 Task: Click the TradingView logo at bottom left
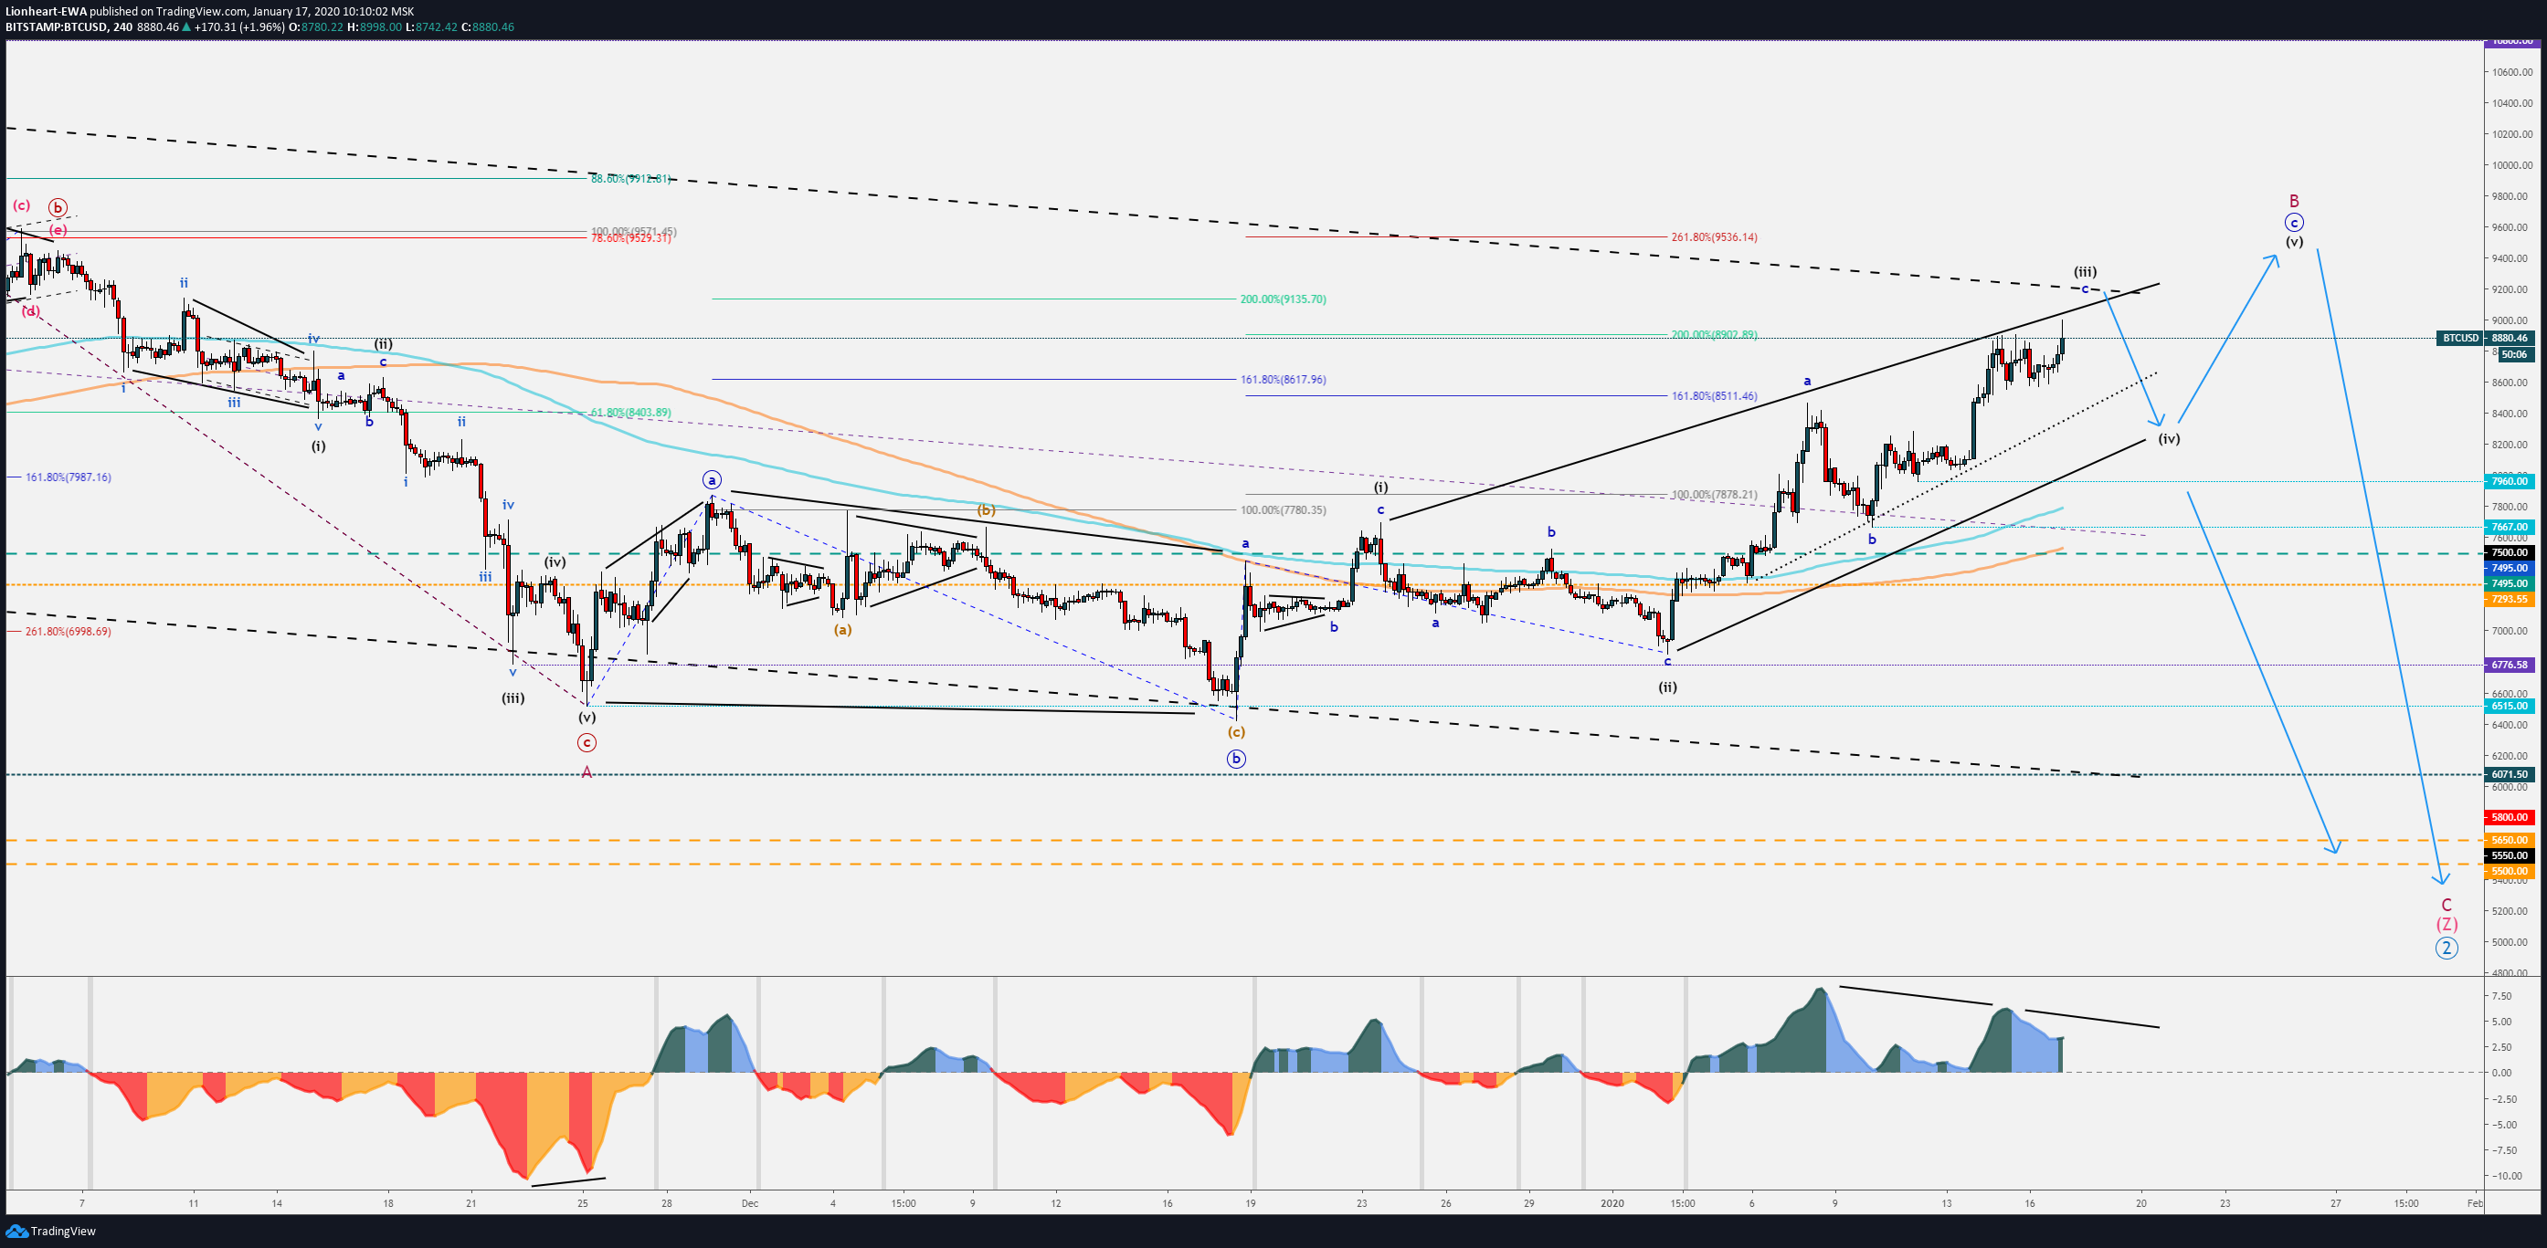coord(50,1232)
